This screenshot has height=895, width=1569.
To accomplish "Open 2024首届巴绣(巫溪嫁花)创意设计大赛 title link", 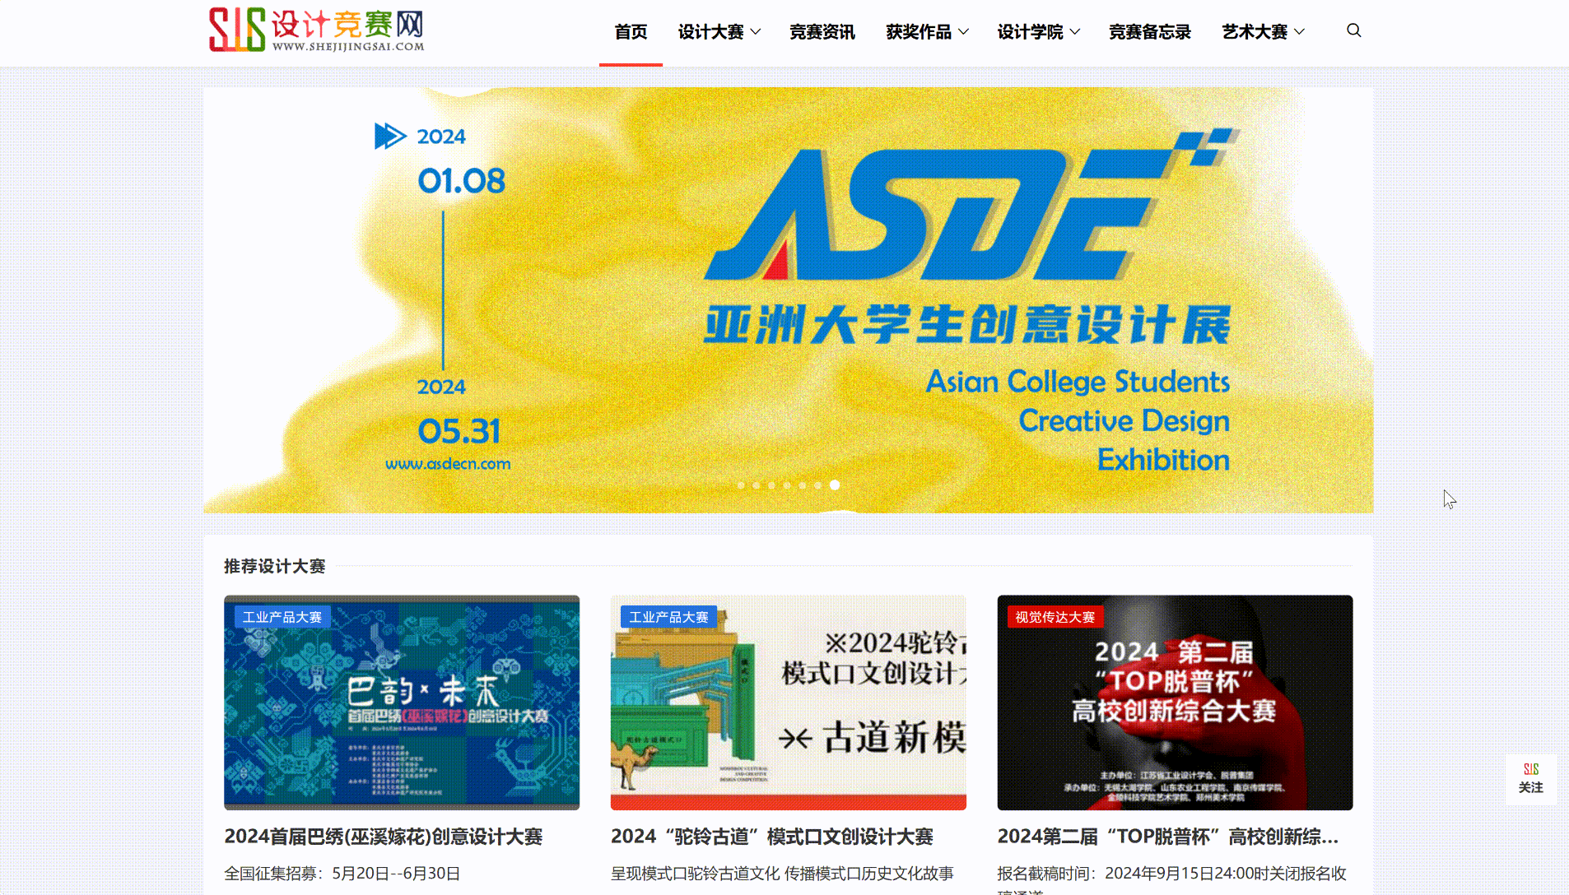I will click(383, 837).
